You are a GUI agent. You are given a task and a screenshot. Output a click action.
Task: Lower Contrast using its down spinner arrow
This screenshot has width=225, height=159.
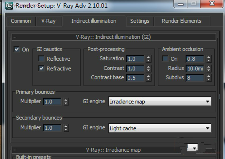tap(148, 70)
